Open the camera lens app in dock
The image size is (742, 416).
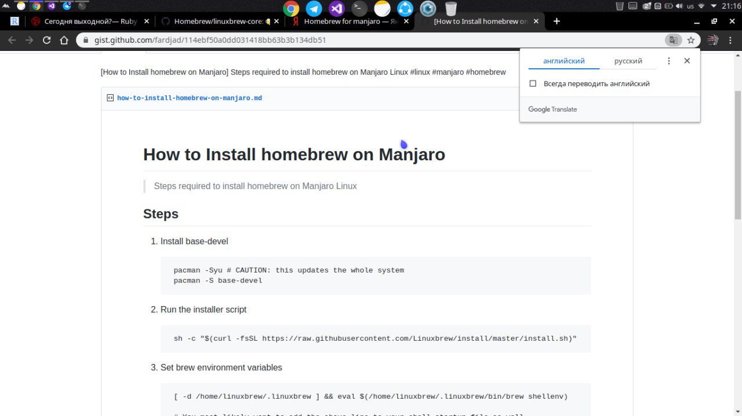tap(428, 8)
